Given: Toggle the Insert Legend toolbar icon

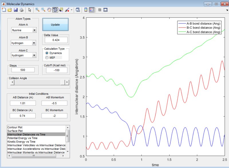Looking at the screenshot, I should 92,10.
